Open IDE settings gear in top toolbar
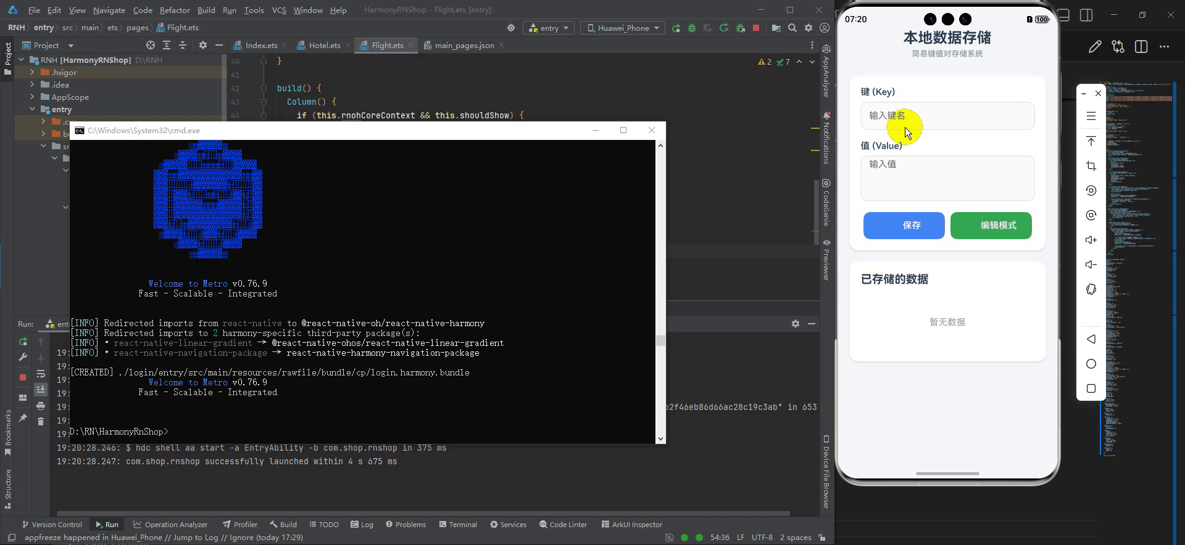The image size is (1185, 545). coord(809,28)
